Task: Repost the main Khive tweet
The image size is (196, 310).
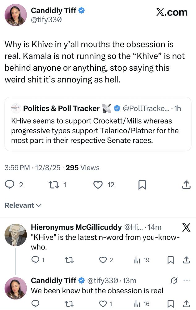Action: coord(54,185)
